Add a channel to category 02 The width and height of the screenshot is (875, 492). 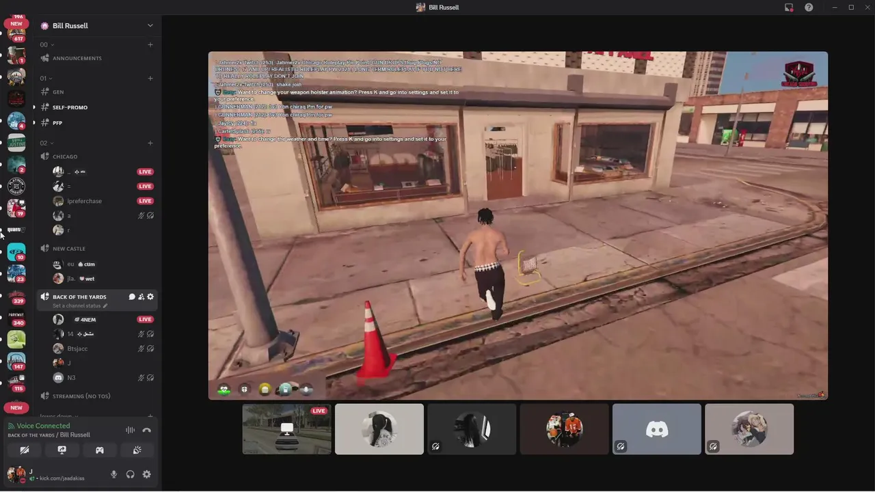[150, 143]
